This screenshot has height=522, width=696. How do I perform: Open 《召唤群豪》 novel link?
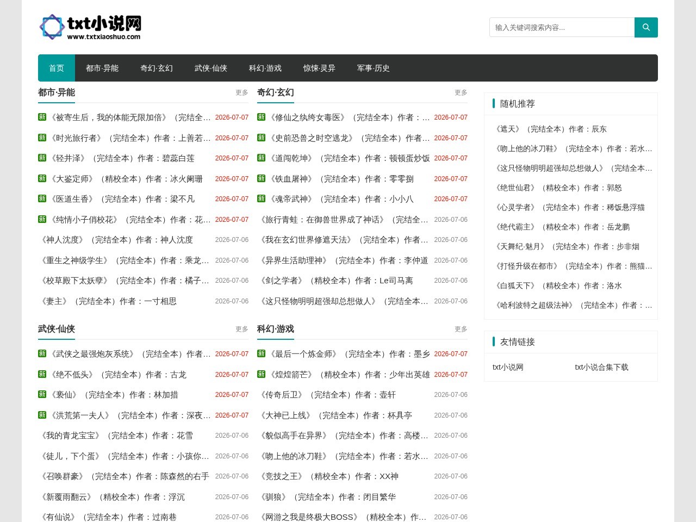pos(124,476)
